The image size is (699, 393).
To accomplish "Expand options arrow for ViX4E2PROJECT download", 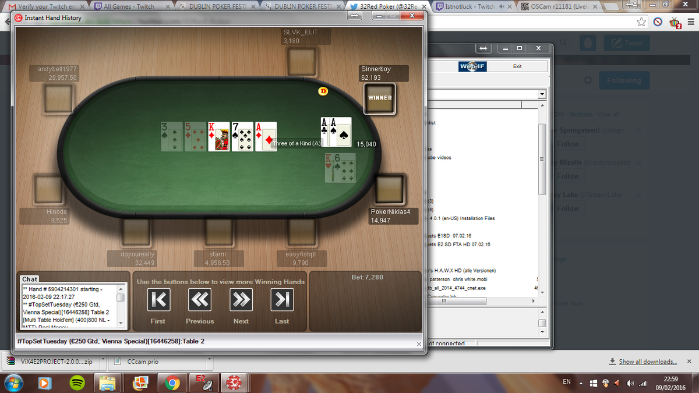I will [x=103, y=361].
